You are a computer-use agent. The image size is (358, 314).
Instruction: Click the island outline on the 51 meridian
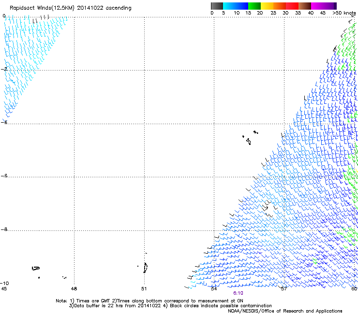click(146, 268)
